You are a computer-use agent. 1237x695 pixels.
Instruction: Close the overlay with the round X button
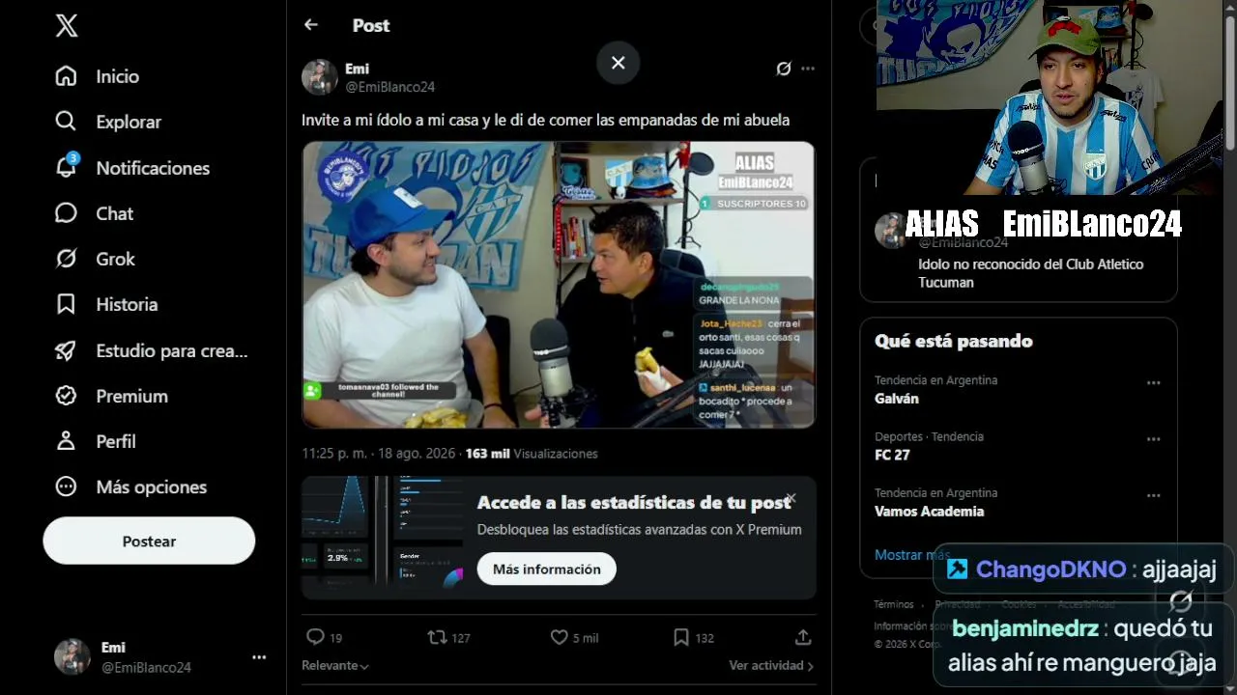coord(618,63)
